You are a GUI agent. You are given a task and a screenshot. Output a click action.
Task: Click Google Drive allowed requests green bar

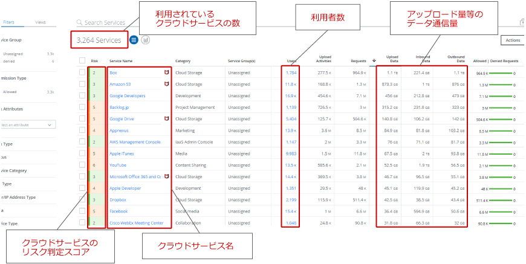pyautogui.click(x=501, y=119)
